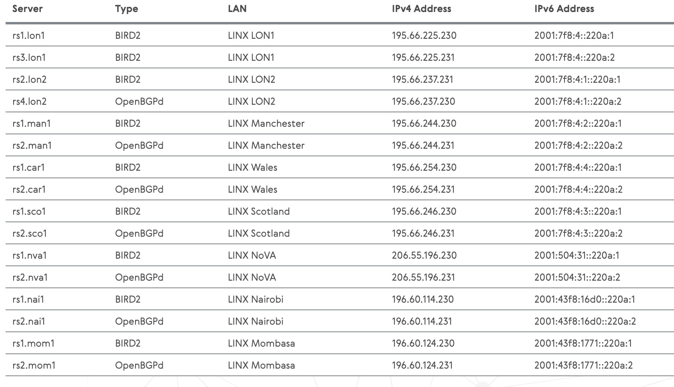This screenshot has width=674, height=387.
Task: Click the OpenBGPd type for rs2.car1
Action: click(139, 190)
